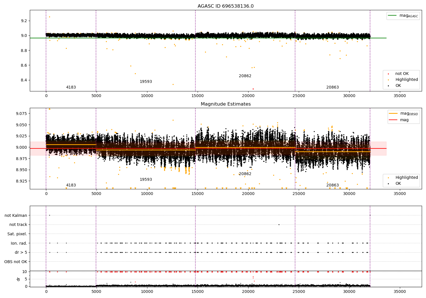Select the orange mag OBSID legend entry
The height and width of the screenshot is (298, 426).
click(x=403, y=114)
